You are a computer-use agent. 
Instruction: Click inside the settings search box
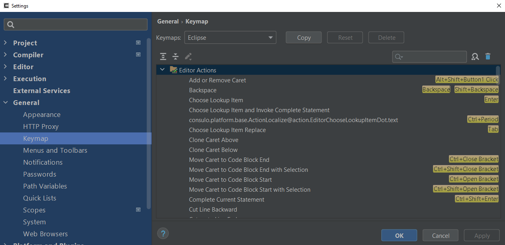75,24
